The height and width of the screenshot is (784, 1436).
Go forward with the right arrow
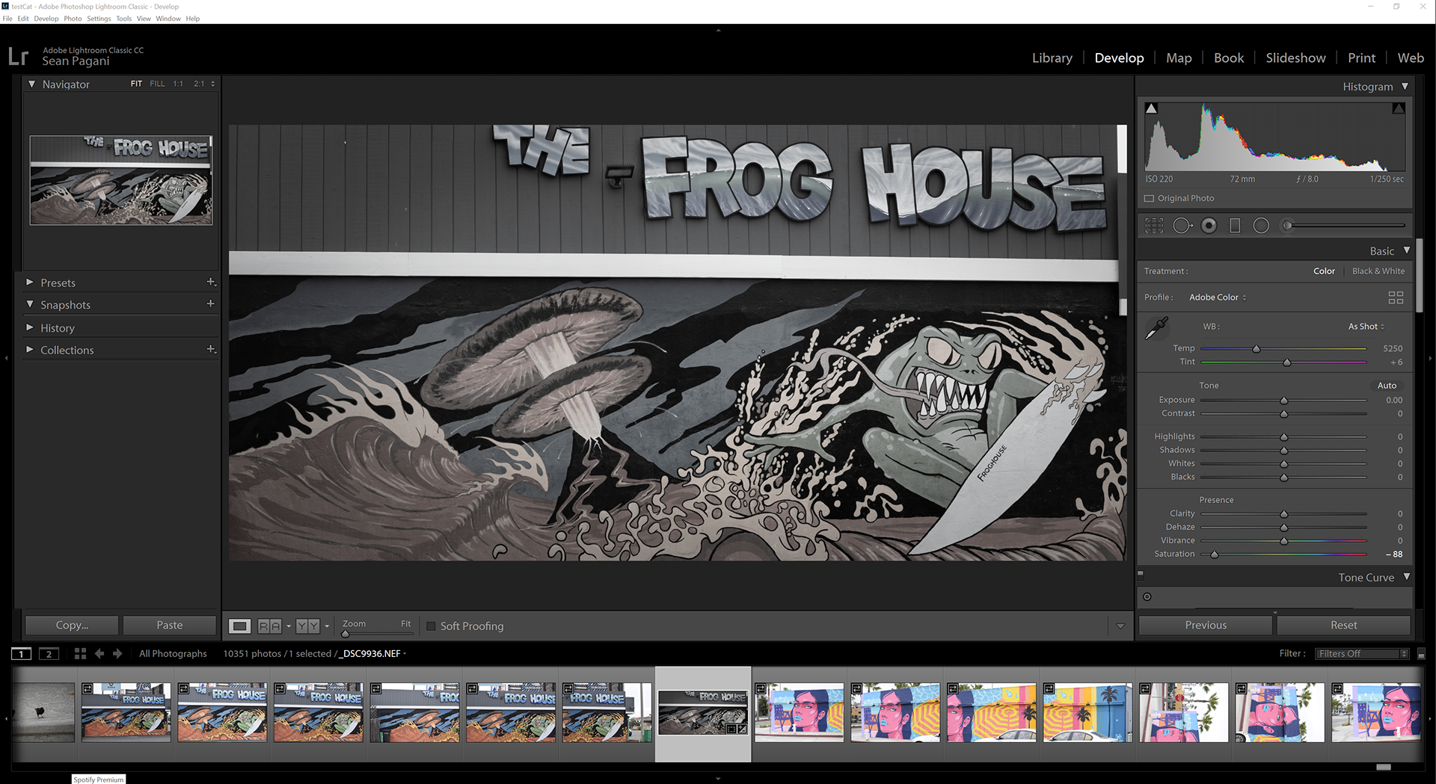coord(117,654)
